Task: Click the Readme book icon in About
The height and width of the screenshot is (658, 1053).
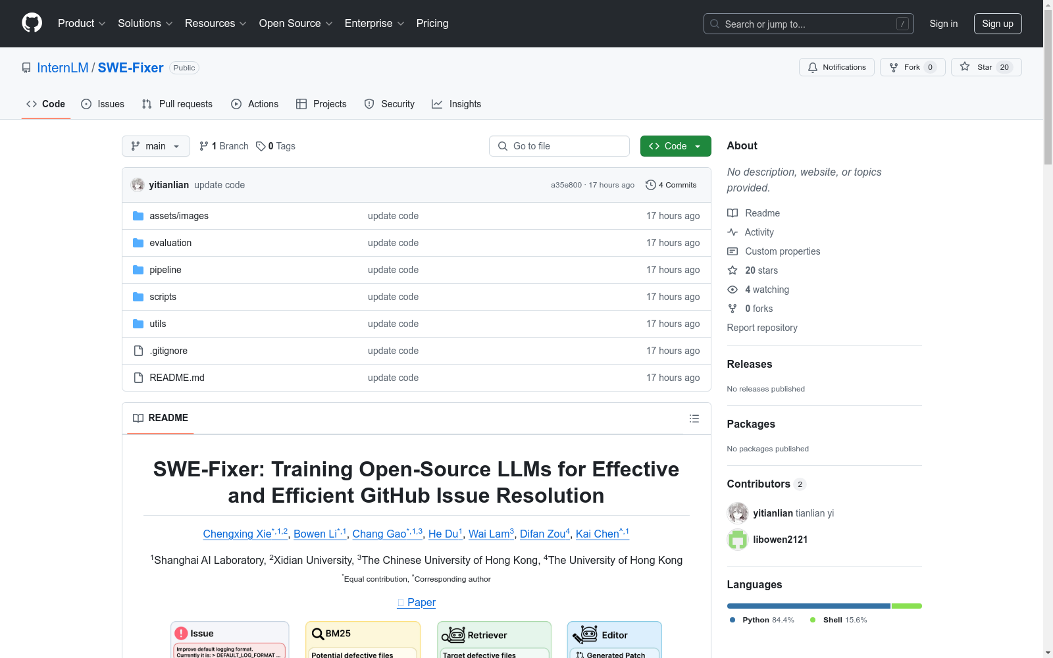Action: (732, 213)
